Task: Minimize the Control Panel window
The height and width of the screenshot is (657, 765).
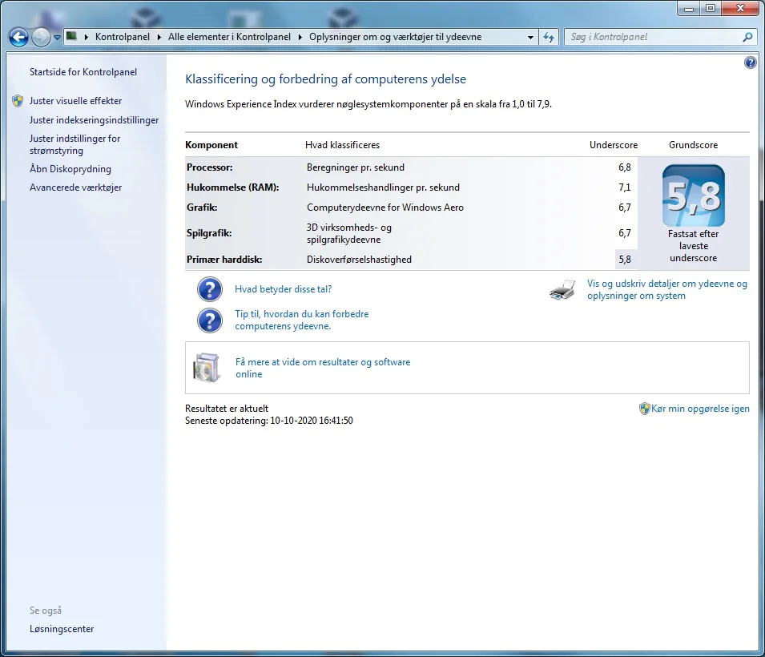Action: (x=689, y=8)
